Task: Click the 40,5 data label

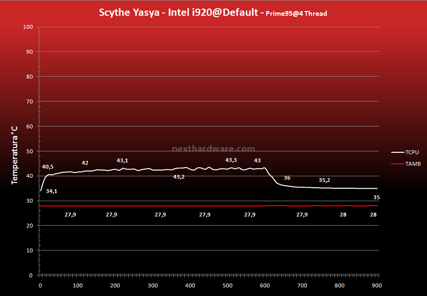Action: pyautogui.click(x=48, y=167)
